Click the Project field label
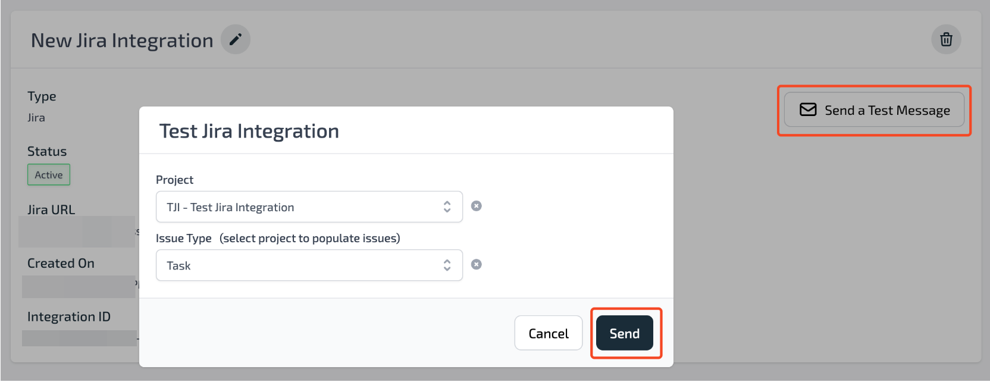This screenshot has width=990, height=382. (174, 180)
